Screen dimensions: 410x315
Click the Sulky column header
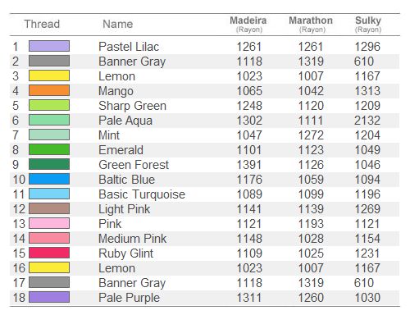click(x=368, y=24)
